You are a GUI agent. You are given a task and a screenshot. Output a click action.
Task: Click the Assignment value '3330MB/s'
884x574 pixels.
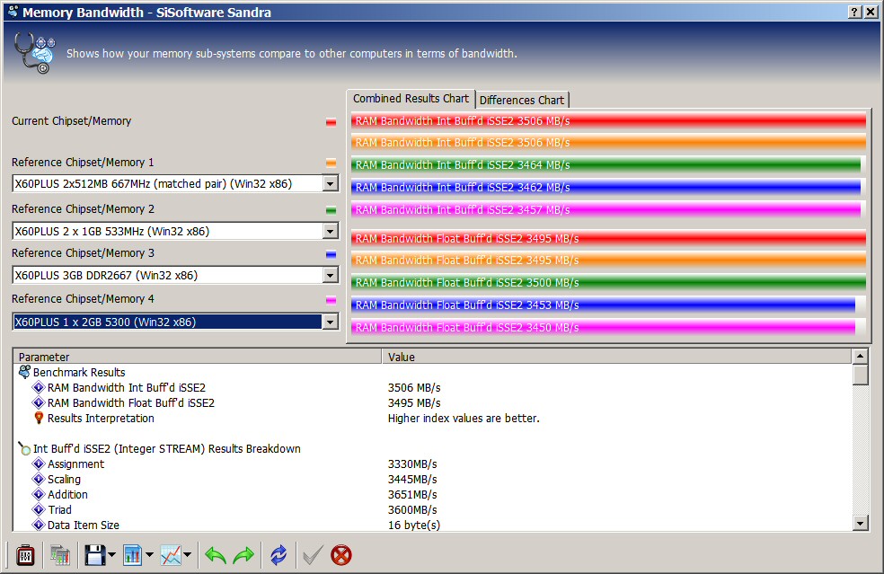[412, 464]
